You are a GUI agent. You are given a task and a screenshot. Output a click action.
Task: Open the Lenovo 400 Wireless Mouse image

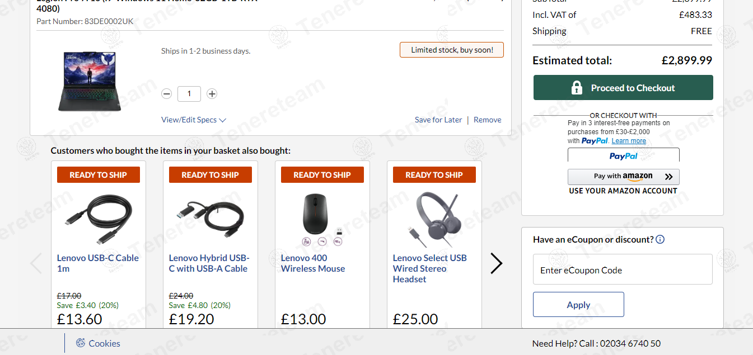322,219
